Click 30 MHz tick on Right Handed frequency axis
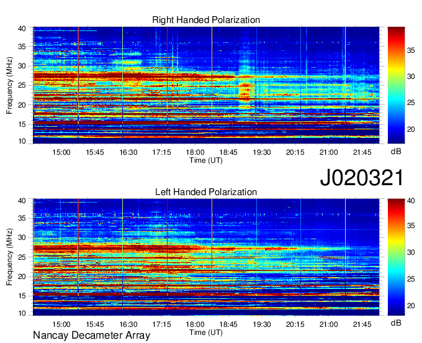 [x=22, y=66]
